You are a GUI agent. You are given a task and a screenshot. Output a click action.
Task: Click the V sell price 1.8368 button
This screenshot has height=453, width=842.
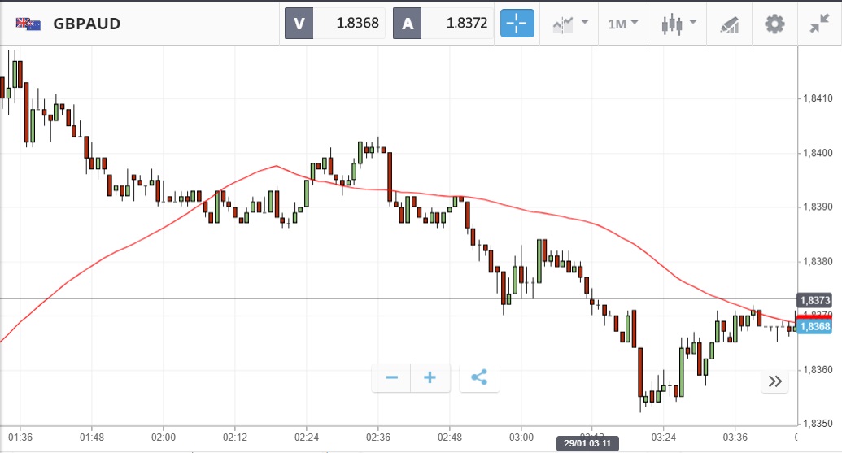[335, 24]
